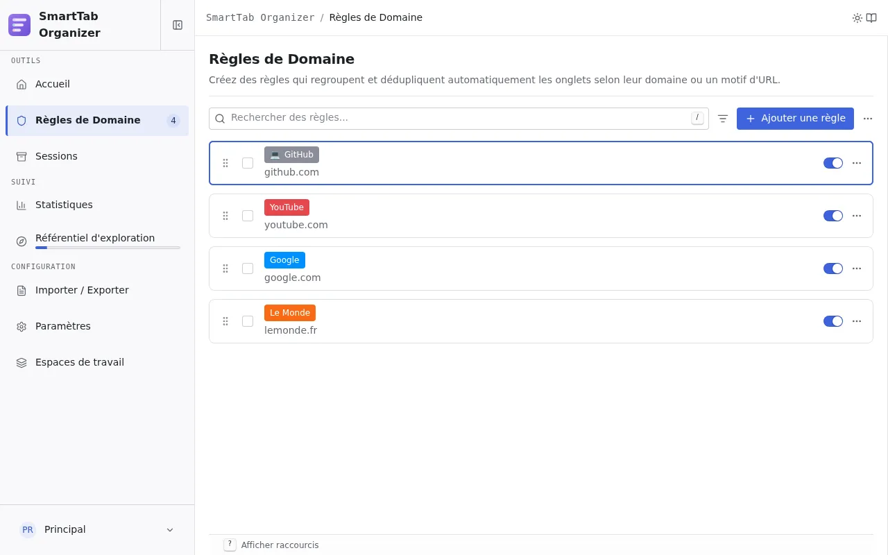Viewport: 888px width, 555px height.
Task: Click the google.com domain text
Action: pos(293,277)
